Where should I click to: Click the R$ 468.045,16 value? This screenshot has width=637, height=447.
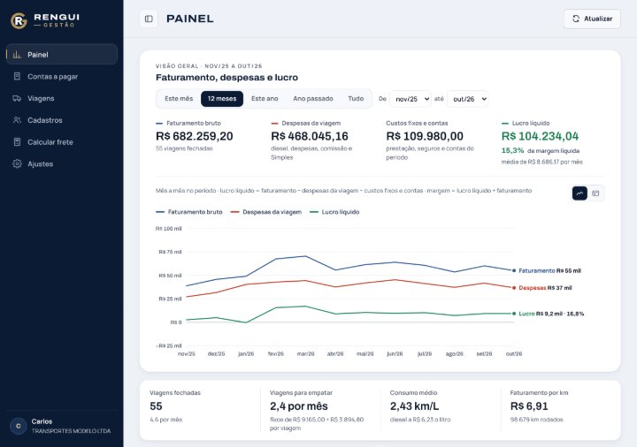[310, 136]
